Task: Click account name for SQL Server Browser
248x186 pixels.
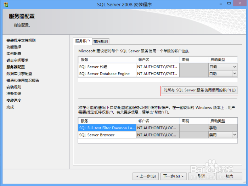Action: point(158,135)
